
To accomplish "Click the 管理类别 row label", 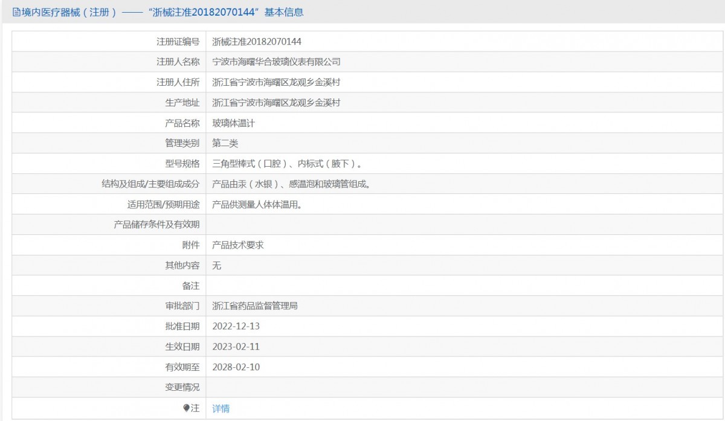I will 182,143.
